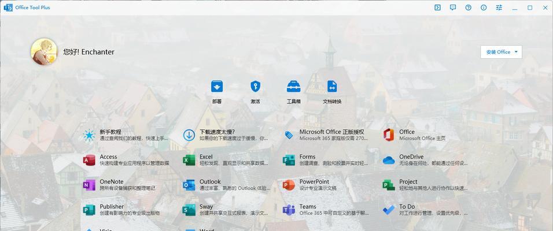Click the Teams title text
The image size is (553, 231).
pos(308,207)
